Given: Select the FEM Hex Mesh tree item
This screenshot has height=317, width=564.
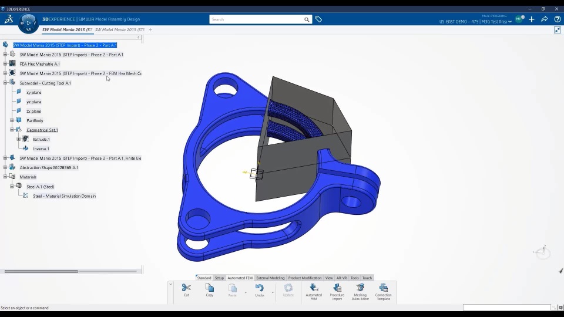Looking at the screenshot, I should pyautogui.click(x=80, y=73).
